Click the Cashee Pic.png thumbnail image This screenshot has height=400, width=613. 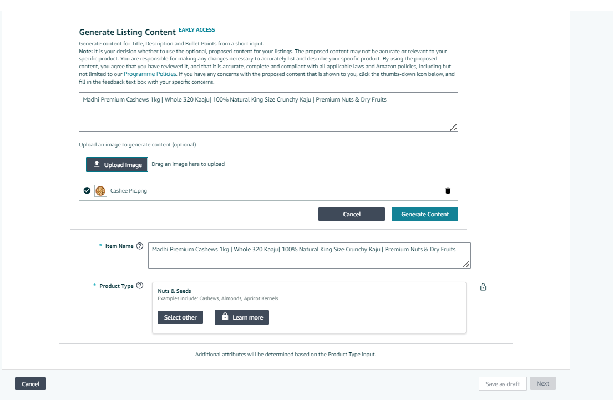click(x=100, y=190)
